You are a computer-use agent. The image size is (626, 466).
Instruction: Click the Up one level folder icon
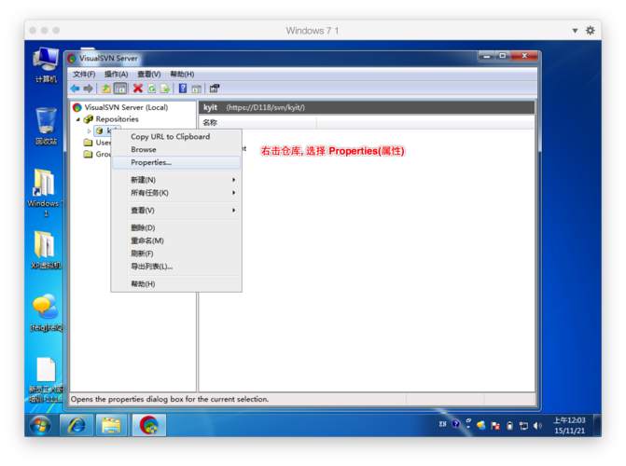(x=106, y=89)
